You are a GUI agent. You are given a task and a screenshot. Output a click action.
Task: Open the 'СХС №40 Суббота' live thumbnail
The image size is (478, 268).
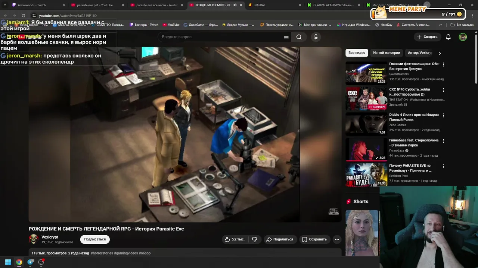click(x=366, y=99)
